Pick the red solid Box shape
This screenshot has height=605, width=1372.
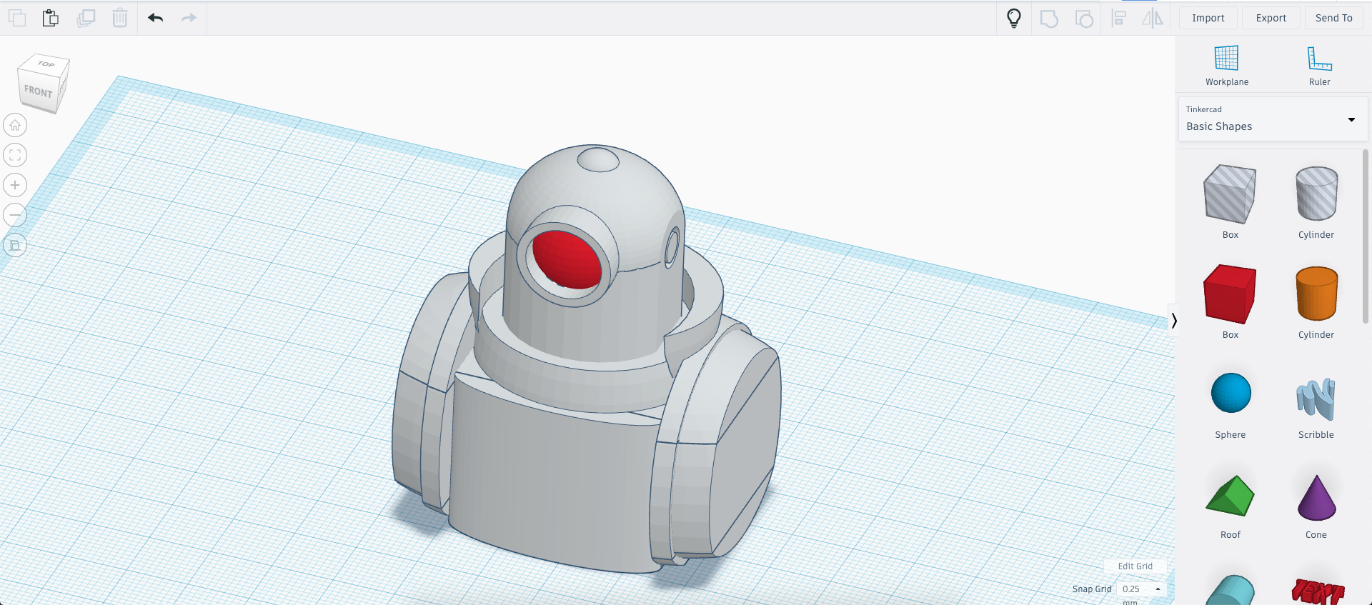coord(1230,294)
